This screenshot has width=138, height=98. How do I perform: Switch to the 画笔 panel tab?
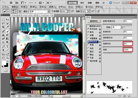(88, 17)
